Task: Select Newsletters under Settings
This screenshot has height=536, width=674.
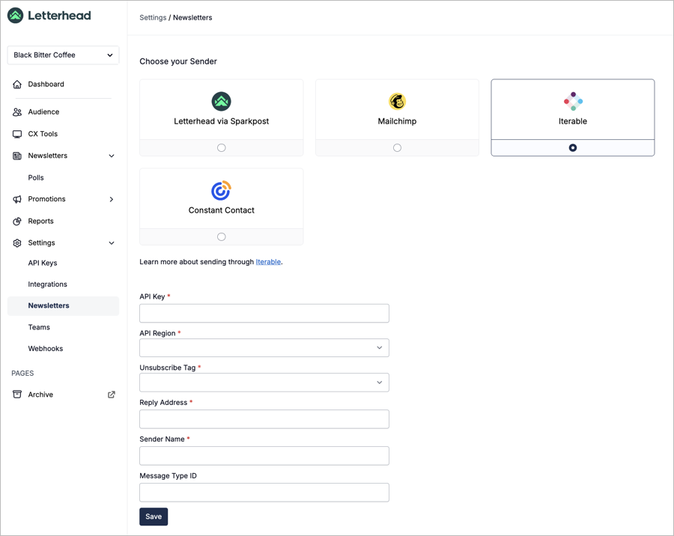Action: point(63,306)
